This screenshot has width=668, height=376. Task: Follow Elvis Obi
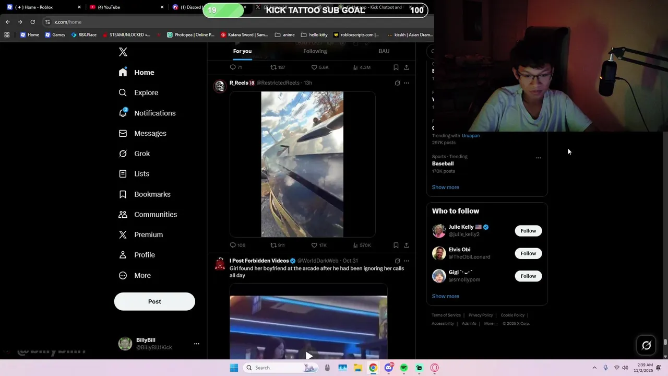pyautogui.click(x=528, y=253)
